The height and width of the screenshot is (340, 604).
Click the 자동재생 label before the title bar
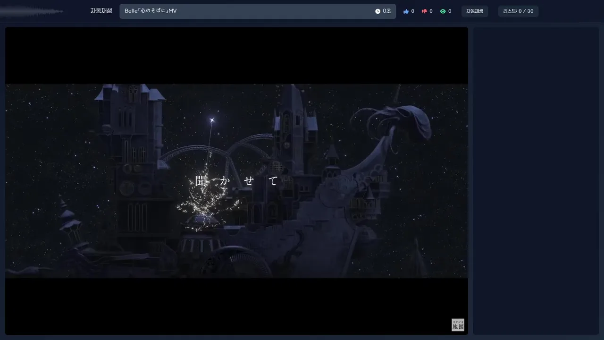(x=101, y=11)
